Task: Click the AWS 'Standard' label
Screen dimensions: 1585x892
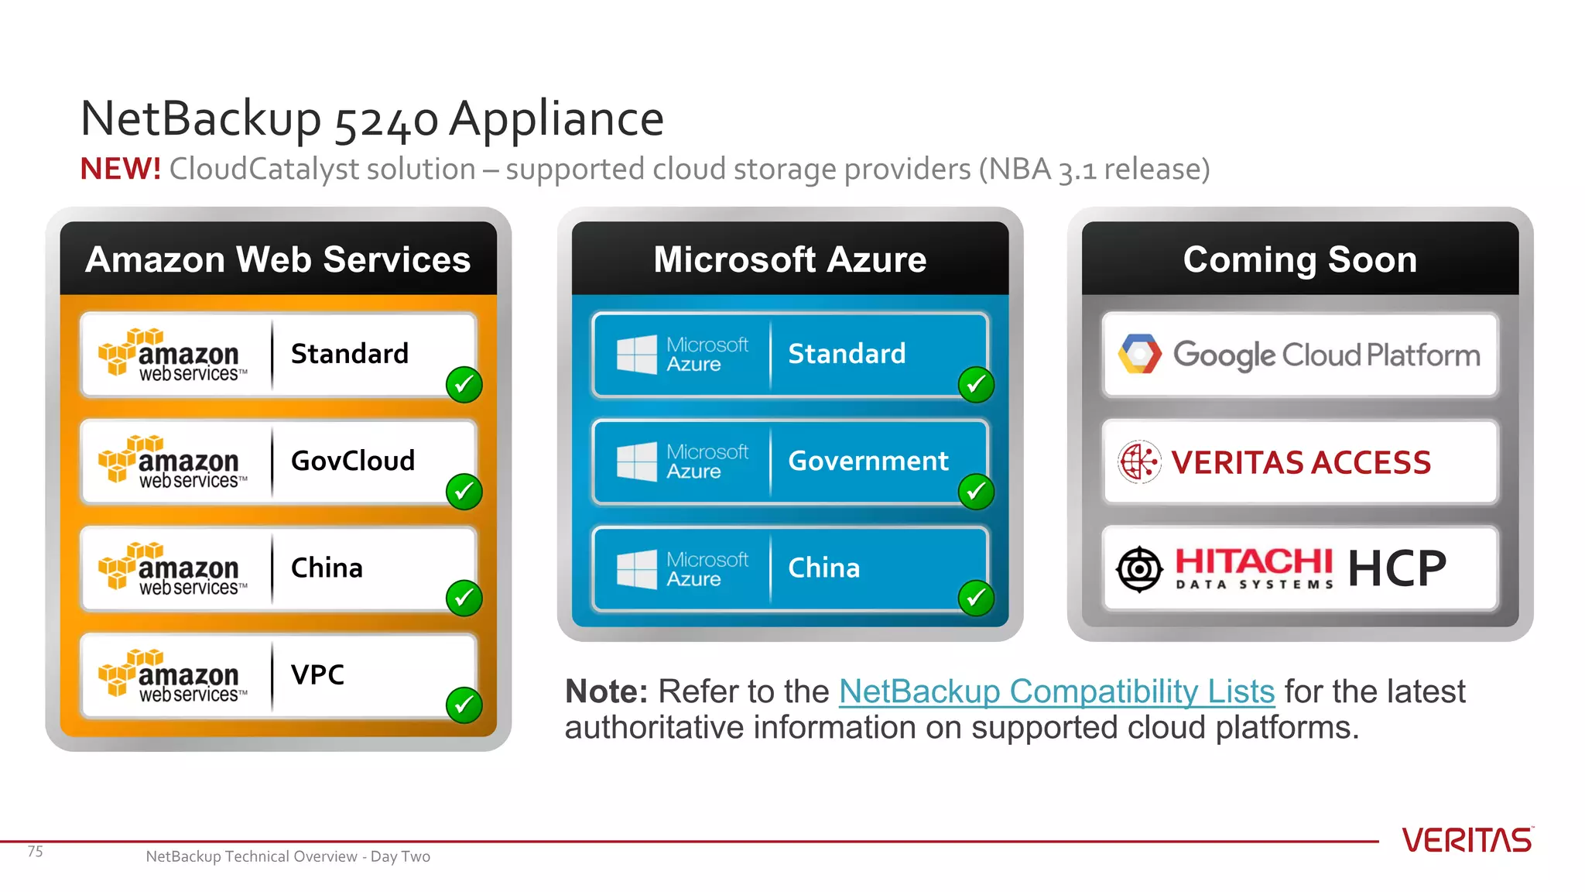Action: point(350,354)
